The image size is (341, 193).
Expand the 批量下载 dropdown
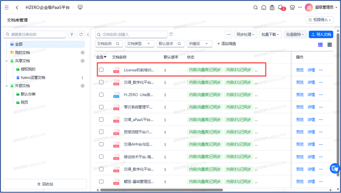click(x=270, y=34)
